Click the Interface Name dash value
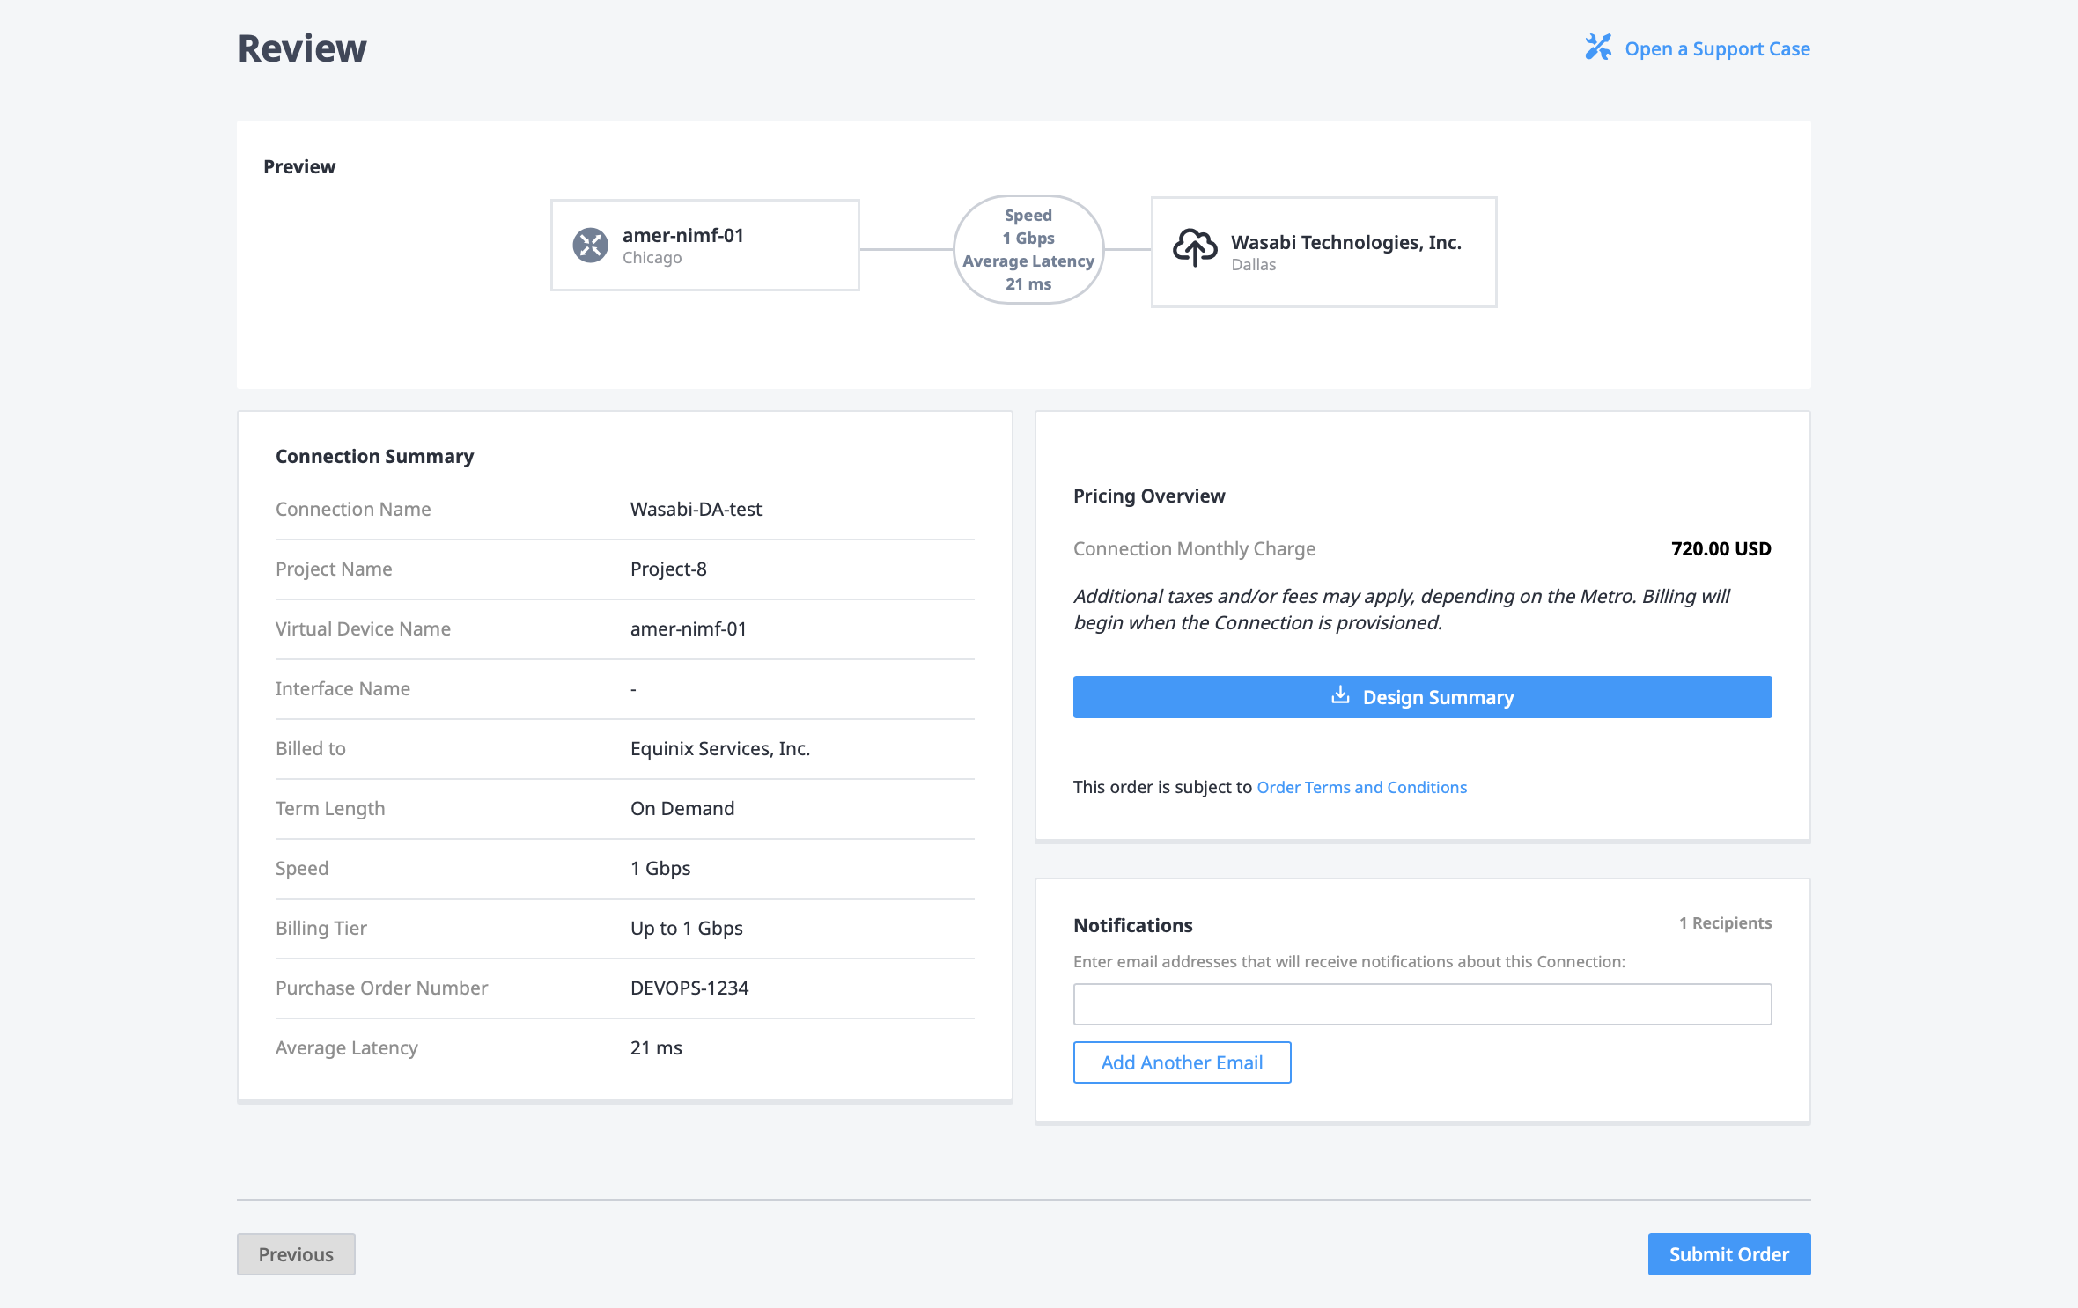Image resolution: width=2078 pixels, height=1308 pixels. click(633, 689)
